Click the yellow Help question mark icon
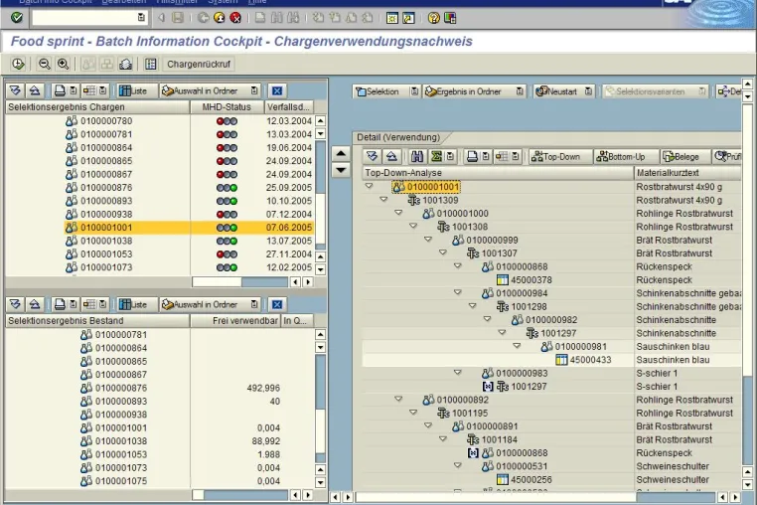Viewport: 757px width, 505px height. (x=433, y=18)
